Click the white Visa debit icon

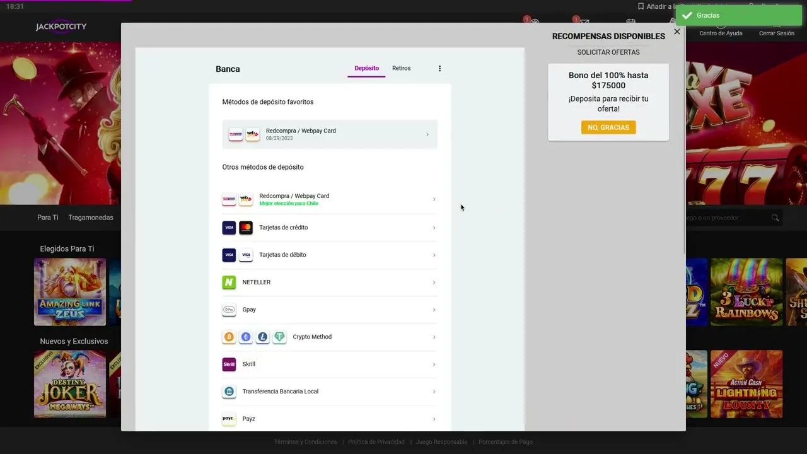[246, 255]
